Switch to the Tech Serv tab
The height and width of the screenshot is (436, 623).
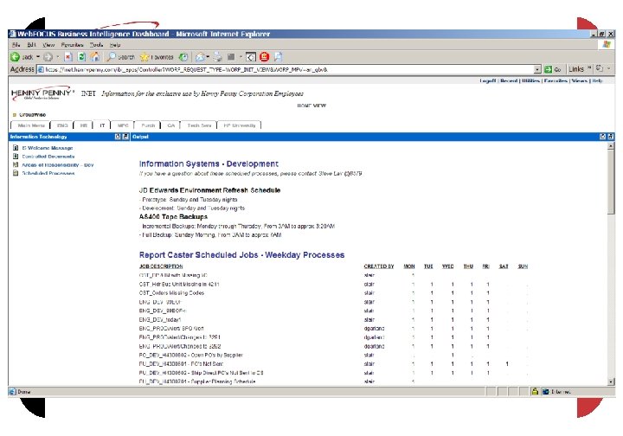(x=199, y=125)
